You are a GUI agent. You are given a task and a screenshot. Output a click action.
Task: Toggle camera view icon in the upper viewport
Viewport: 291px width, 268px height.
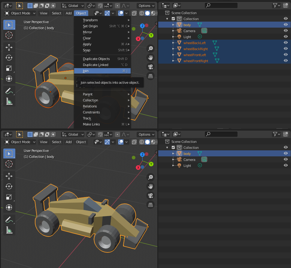point(150,67)
